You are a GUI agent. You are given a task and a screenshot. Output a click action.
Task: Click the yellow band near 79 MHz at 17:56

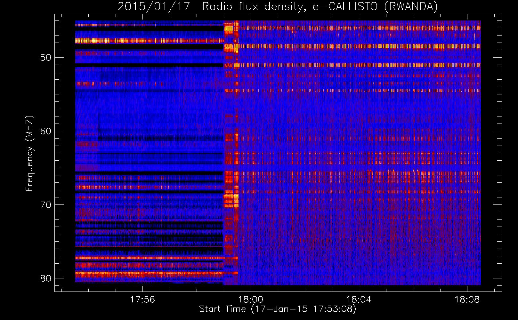coord(142,273)
